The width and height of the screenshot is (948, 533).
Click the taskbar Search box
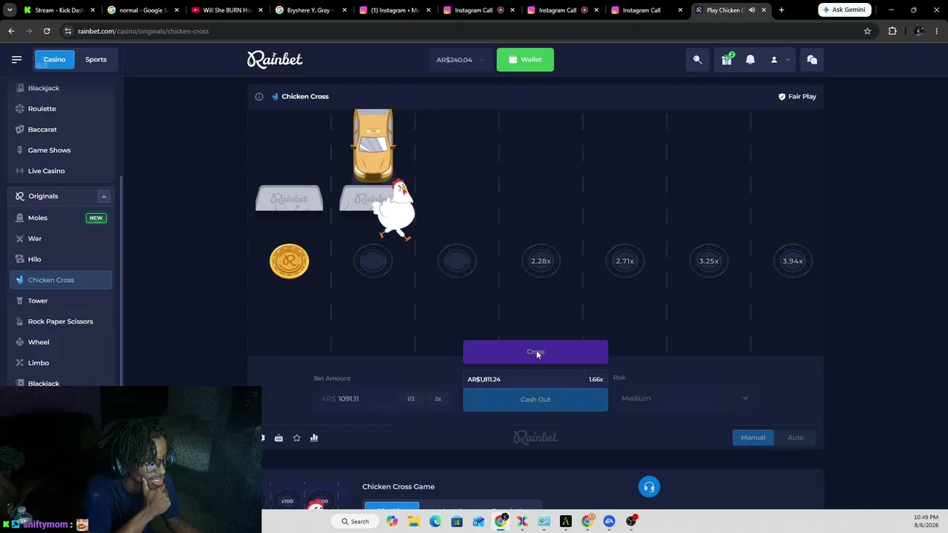point(355,521)
